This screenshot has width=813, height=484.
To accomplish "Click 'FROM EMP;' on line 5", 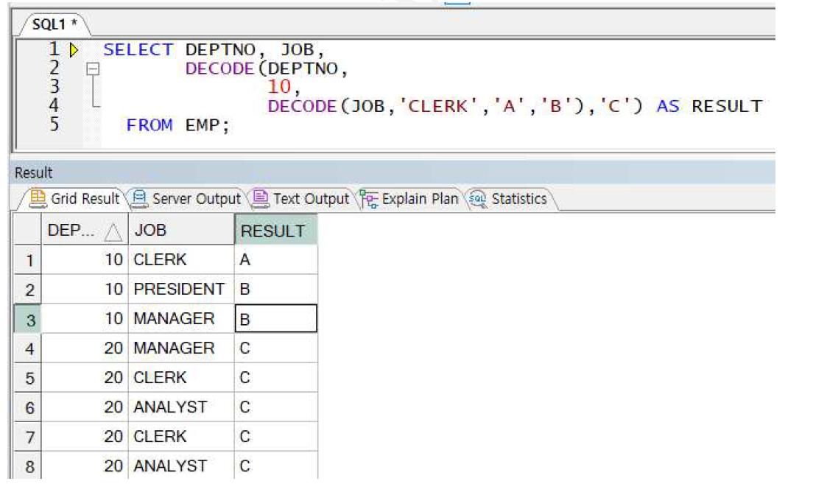I will click(178, 125).
